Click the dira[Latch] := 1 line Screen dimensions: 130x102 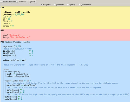click(18, 51)
